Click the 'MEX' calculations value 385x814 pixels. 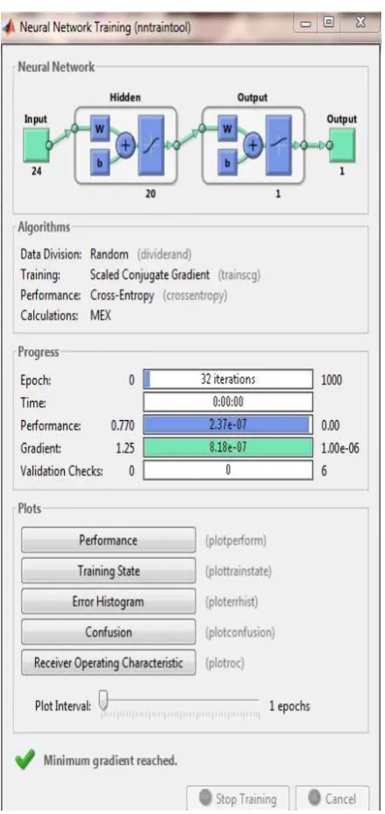[101, 315]
